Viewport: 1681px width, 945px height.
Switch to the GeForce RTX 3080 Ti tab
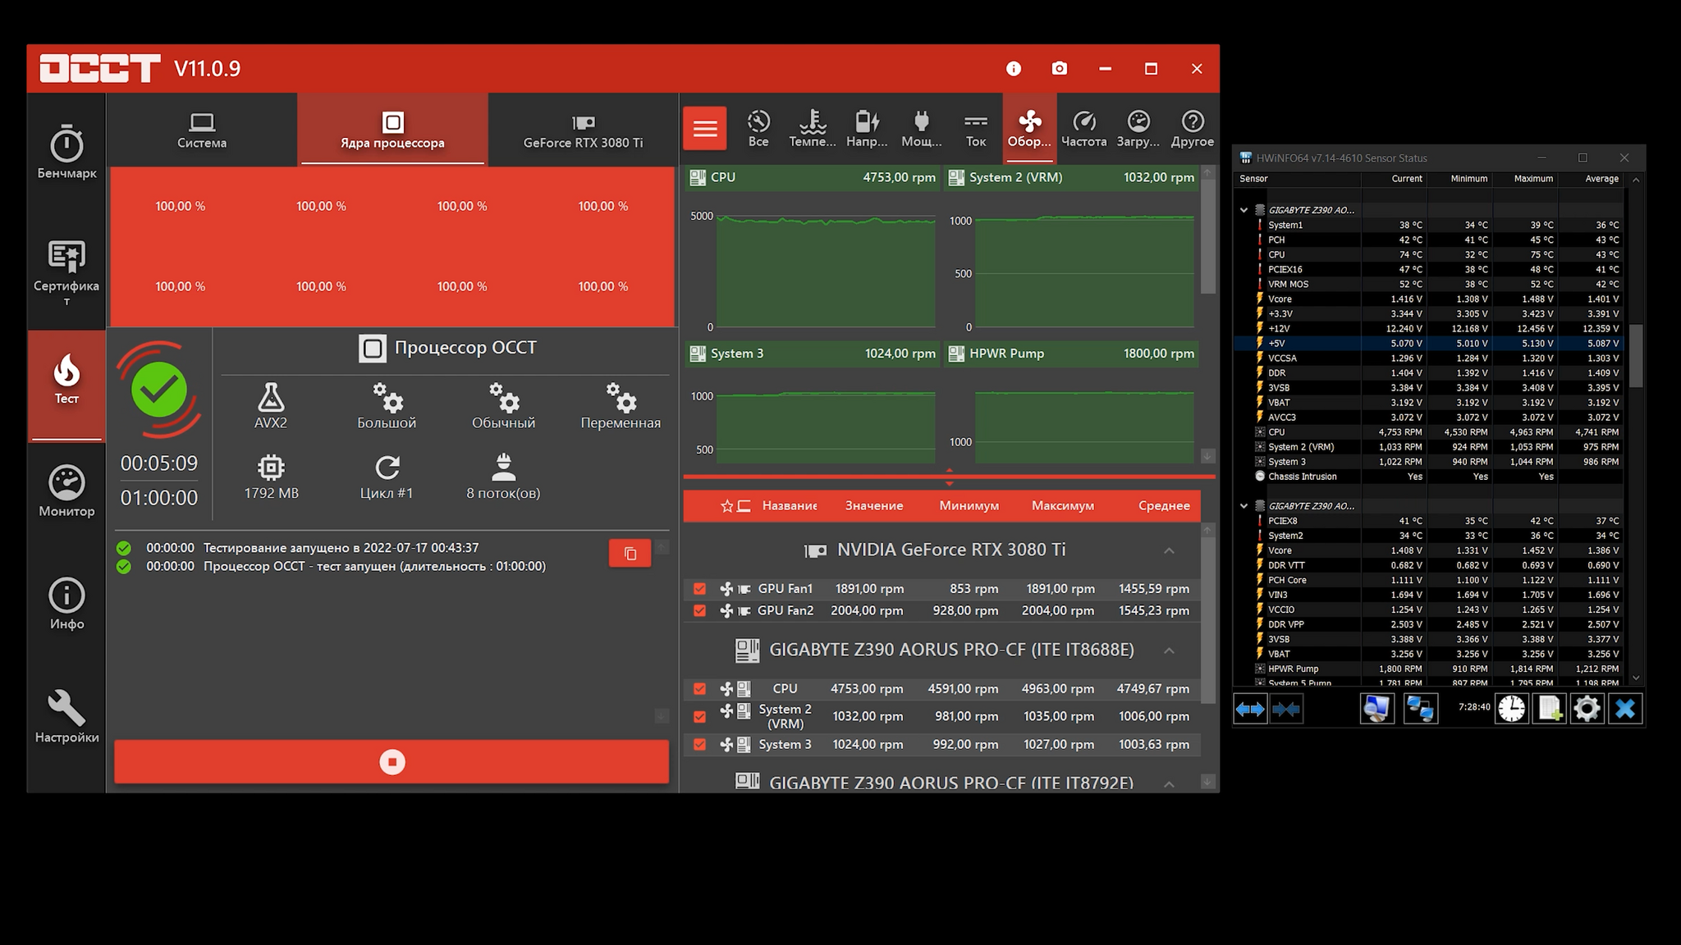(x=584, y=130)
